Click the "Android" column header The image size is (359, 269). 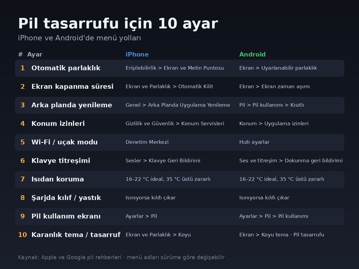click(x=252, y=54)
